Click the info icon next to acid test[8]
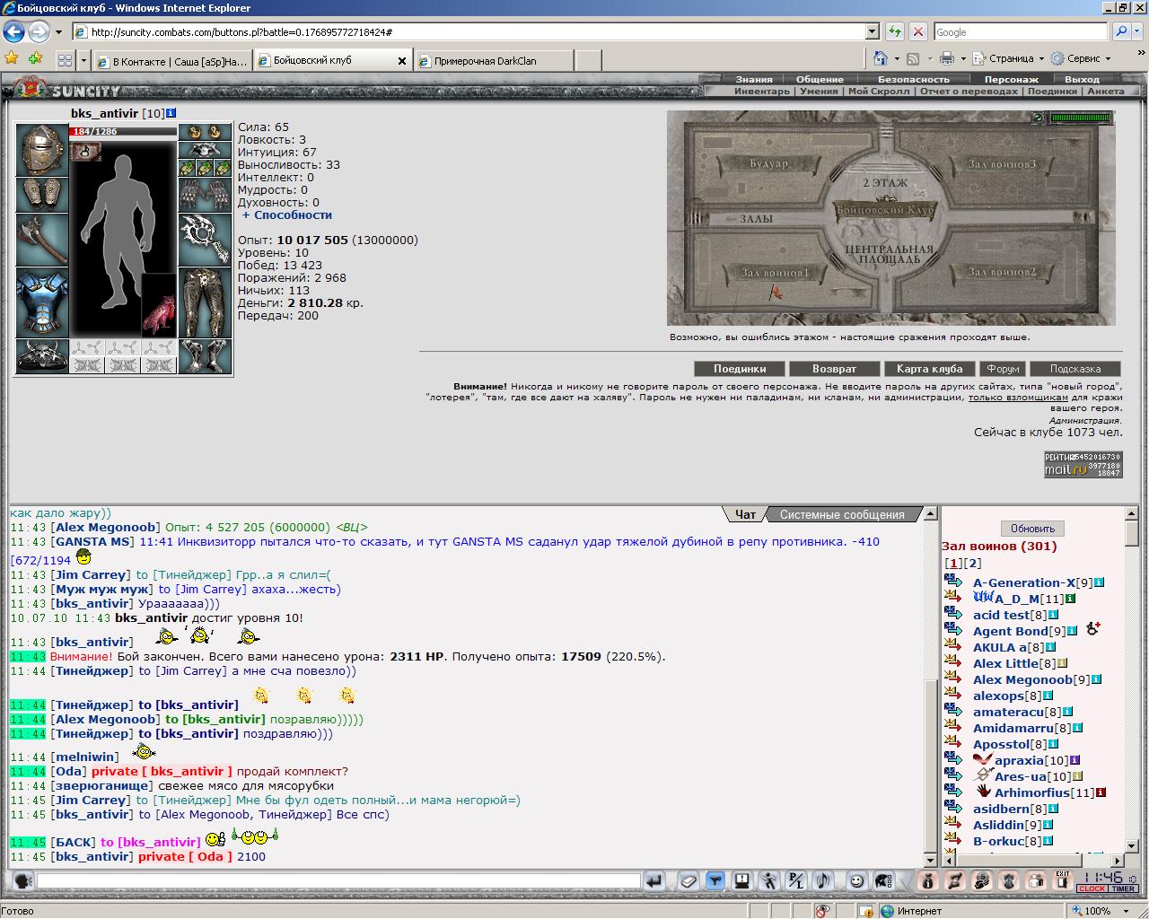This screenshot has width=1149, height=919. click(1054, 615)
